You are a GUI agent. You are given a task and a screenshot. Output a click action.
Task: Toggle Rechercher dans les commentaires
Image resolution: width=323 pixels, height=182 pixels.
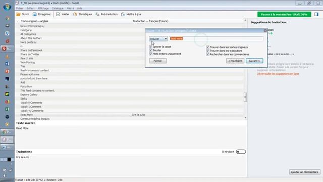(207, 54)
